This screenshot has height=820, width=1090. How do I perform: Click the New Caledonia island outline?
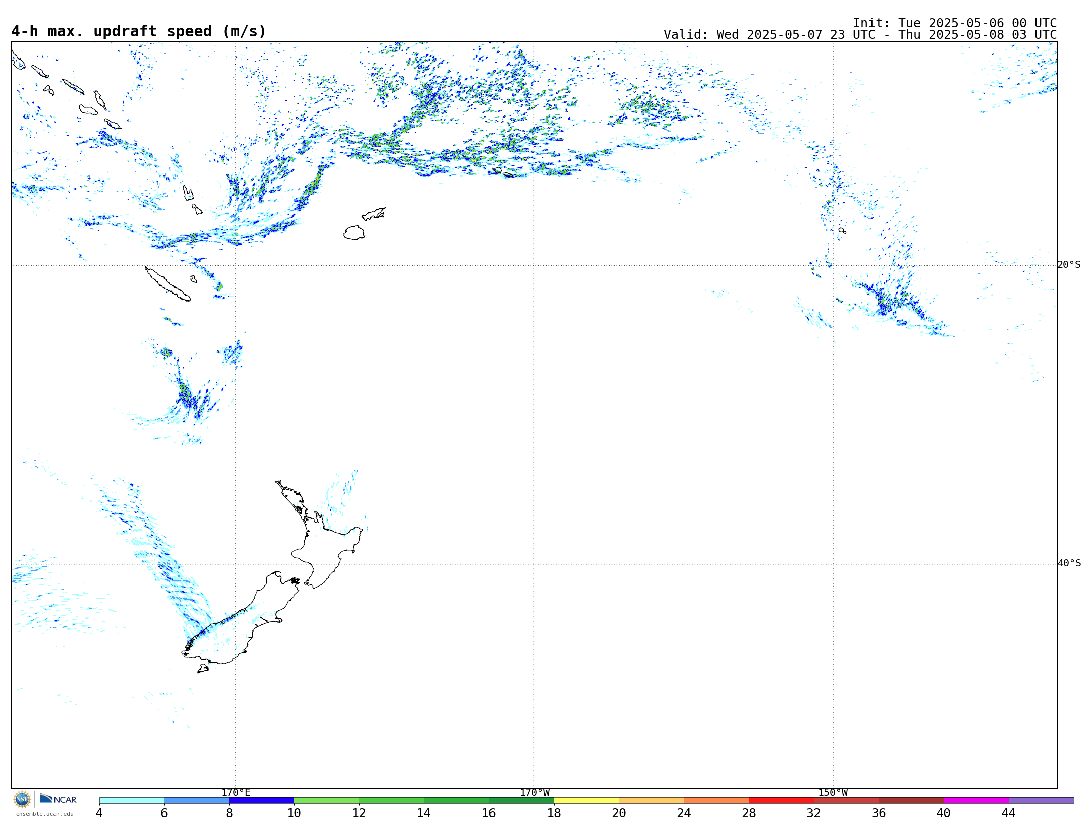168,284
